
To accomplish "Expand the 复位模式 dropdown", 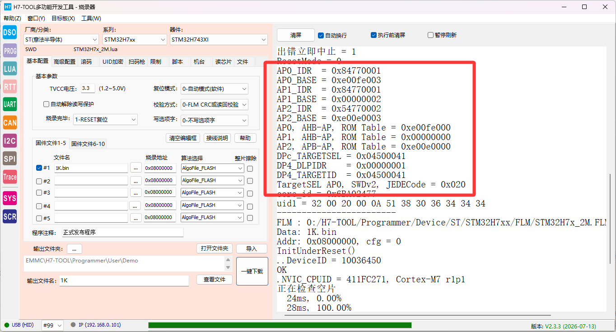I will click(x=214, y=89).
